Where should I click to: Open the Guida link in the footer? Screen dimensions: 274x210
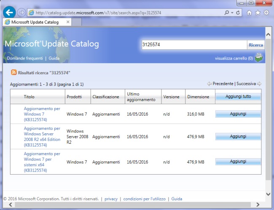pos(177,199)
